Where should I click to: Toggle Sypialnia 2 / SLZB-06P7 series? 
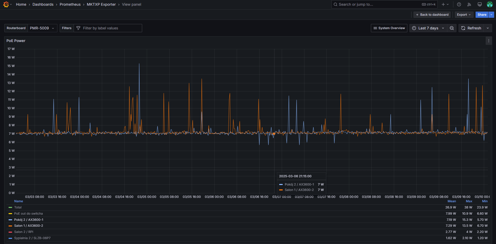[x=32, y=238]
